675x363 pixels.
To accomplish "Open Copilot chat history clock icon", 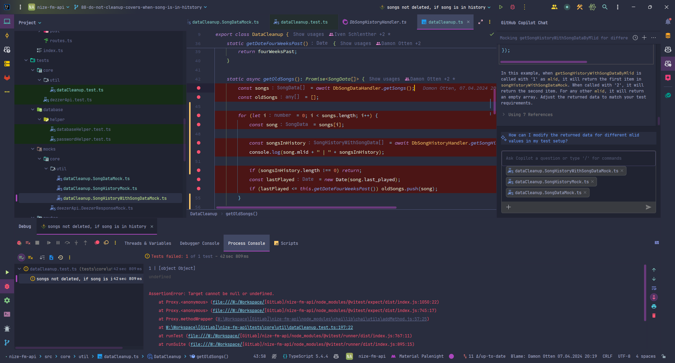I will coord(635,38).
